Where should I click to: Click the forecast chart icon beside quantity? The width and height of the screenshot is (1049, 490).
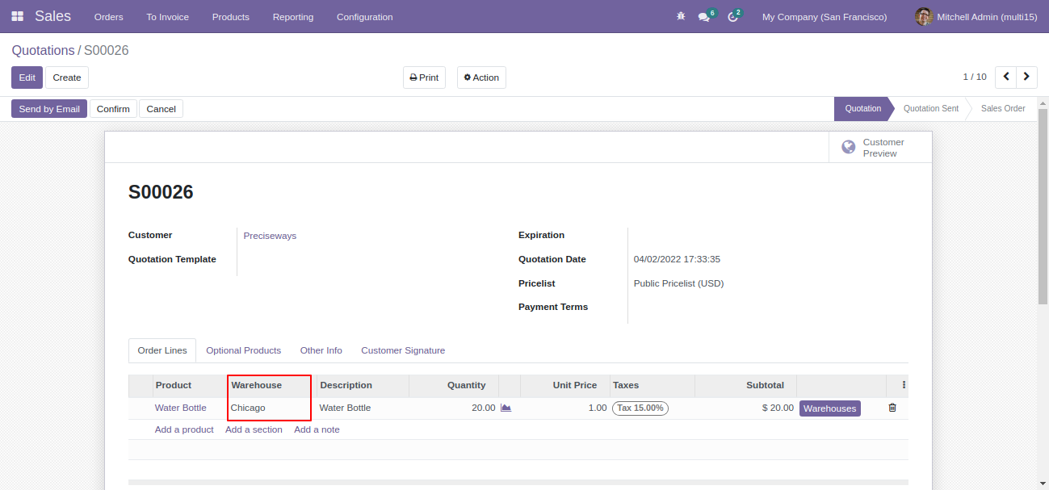[506, 408]
